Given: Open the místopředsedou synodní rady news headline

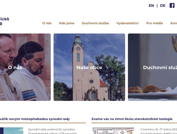Looking at the screenshot, I should [35, 119].
